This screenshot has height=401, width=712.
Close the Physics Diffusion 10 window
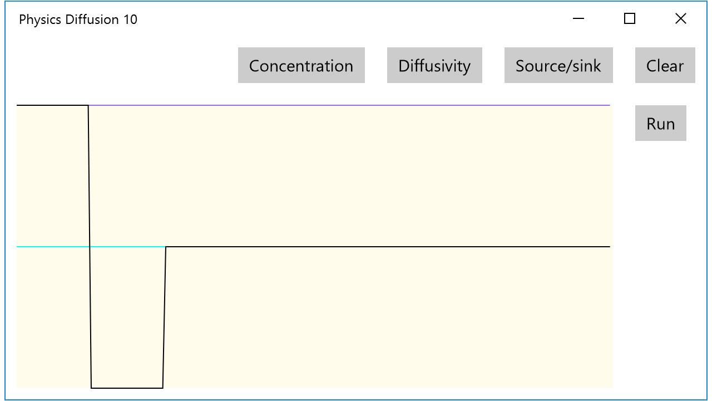click(681, 19)
